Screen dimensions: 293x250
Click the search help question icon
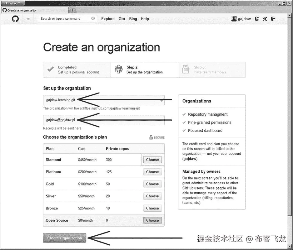[x=93, y=18]
